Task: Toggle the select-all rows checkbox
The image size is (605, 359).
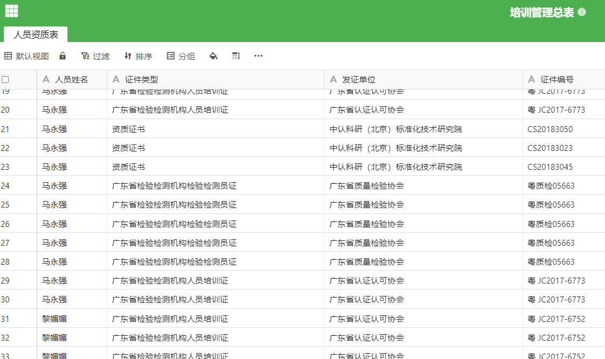Action: click(x=5, y=79)
